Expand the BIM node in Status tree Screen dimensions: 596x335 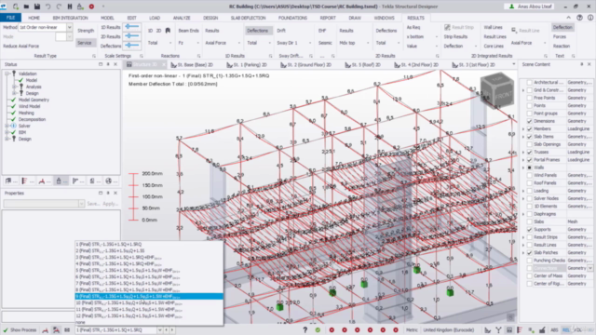7,132
